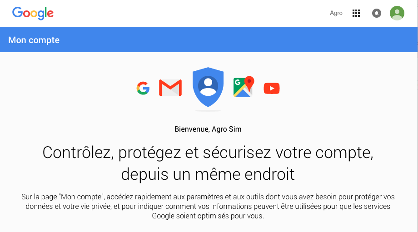This screenshot has height=232, width=418.
Task: Click the word Bienvenue in the greeting
Action: [x=192, y=129]
